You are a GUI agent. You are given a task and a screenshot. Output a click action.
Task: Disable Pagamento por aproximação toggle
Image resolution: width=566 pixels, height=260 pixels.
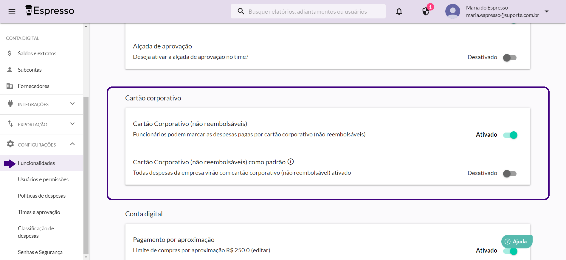pyautogui.click(x=510, y=251)
